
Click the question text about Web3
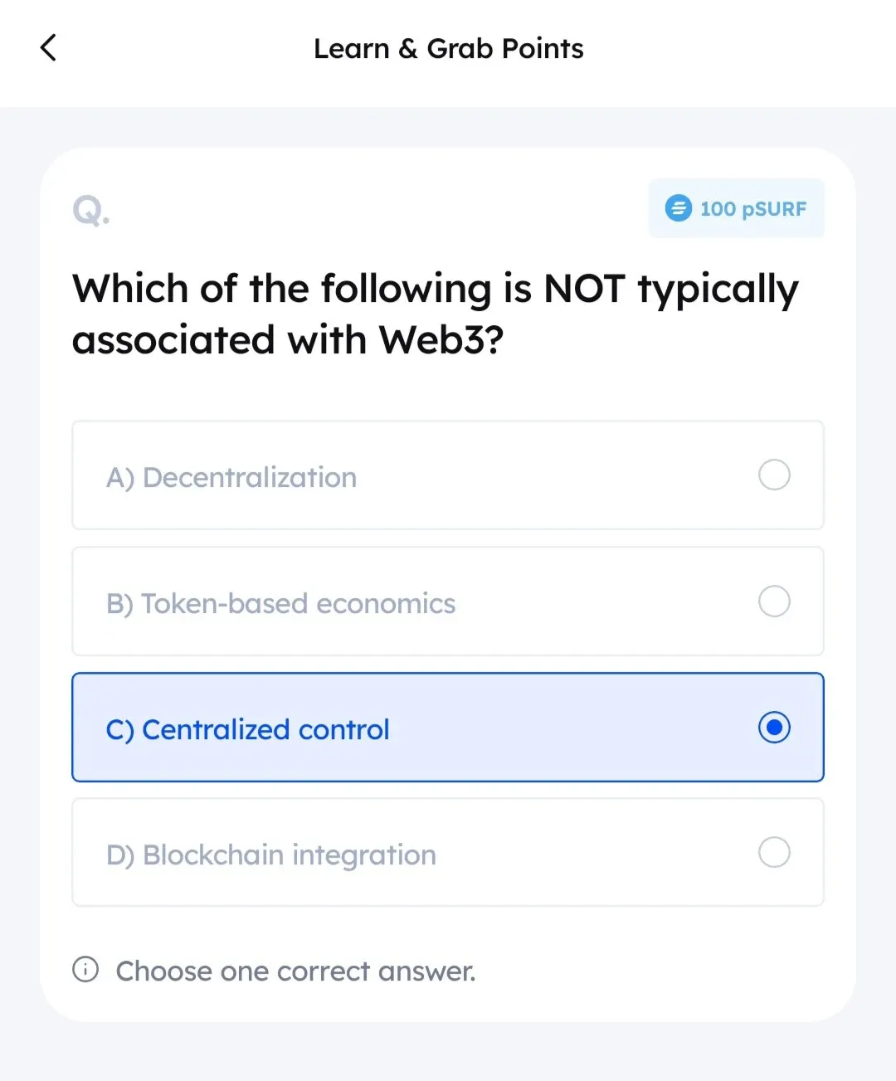[434, 314]
